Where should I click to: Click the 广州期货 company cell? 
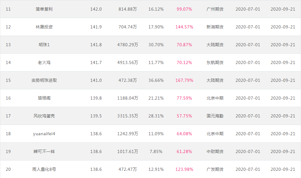tap(215, 9)
